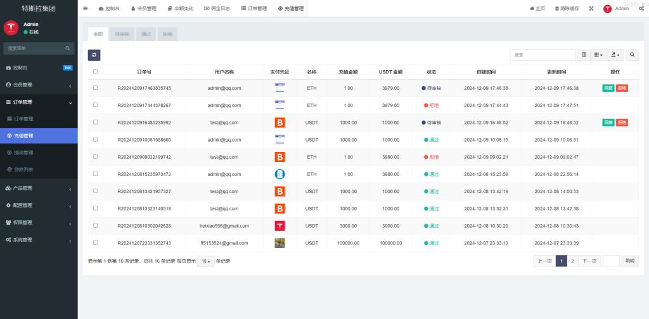649x319 pixels.
Task: Toggle the sidebar hamburger menu
Action: click(x=86, y=9)
